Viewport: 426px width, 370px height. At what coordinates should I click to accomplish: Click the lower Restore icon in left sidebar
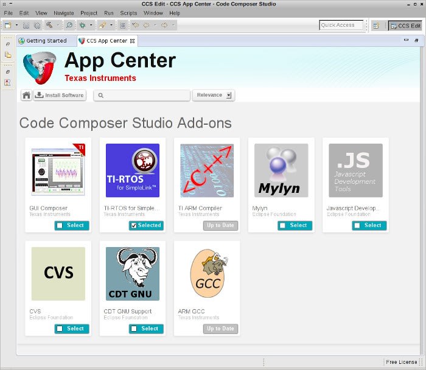click(8, 72)
